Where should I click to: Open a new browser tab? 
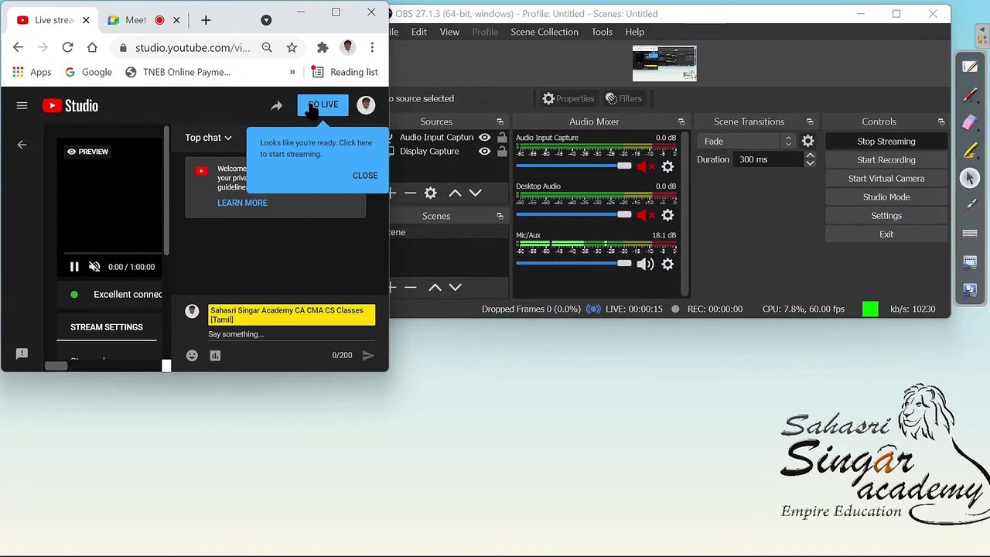point(206,20)
